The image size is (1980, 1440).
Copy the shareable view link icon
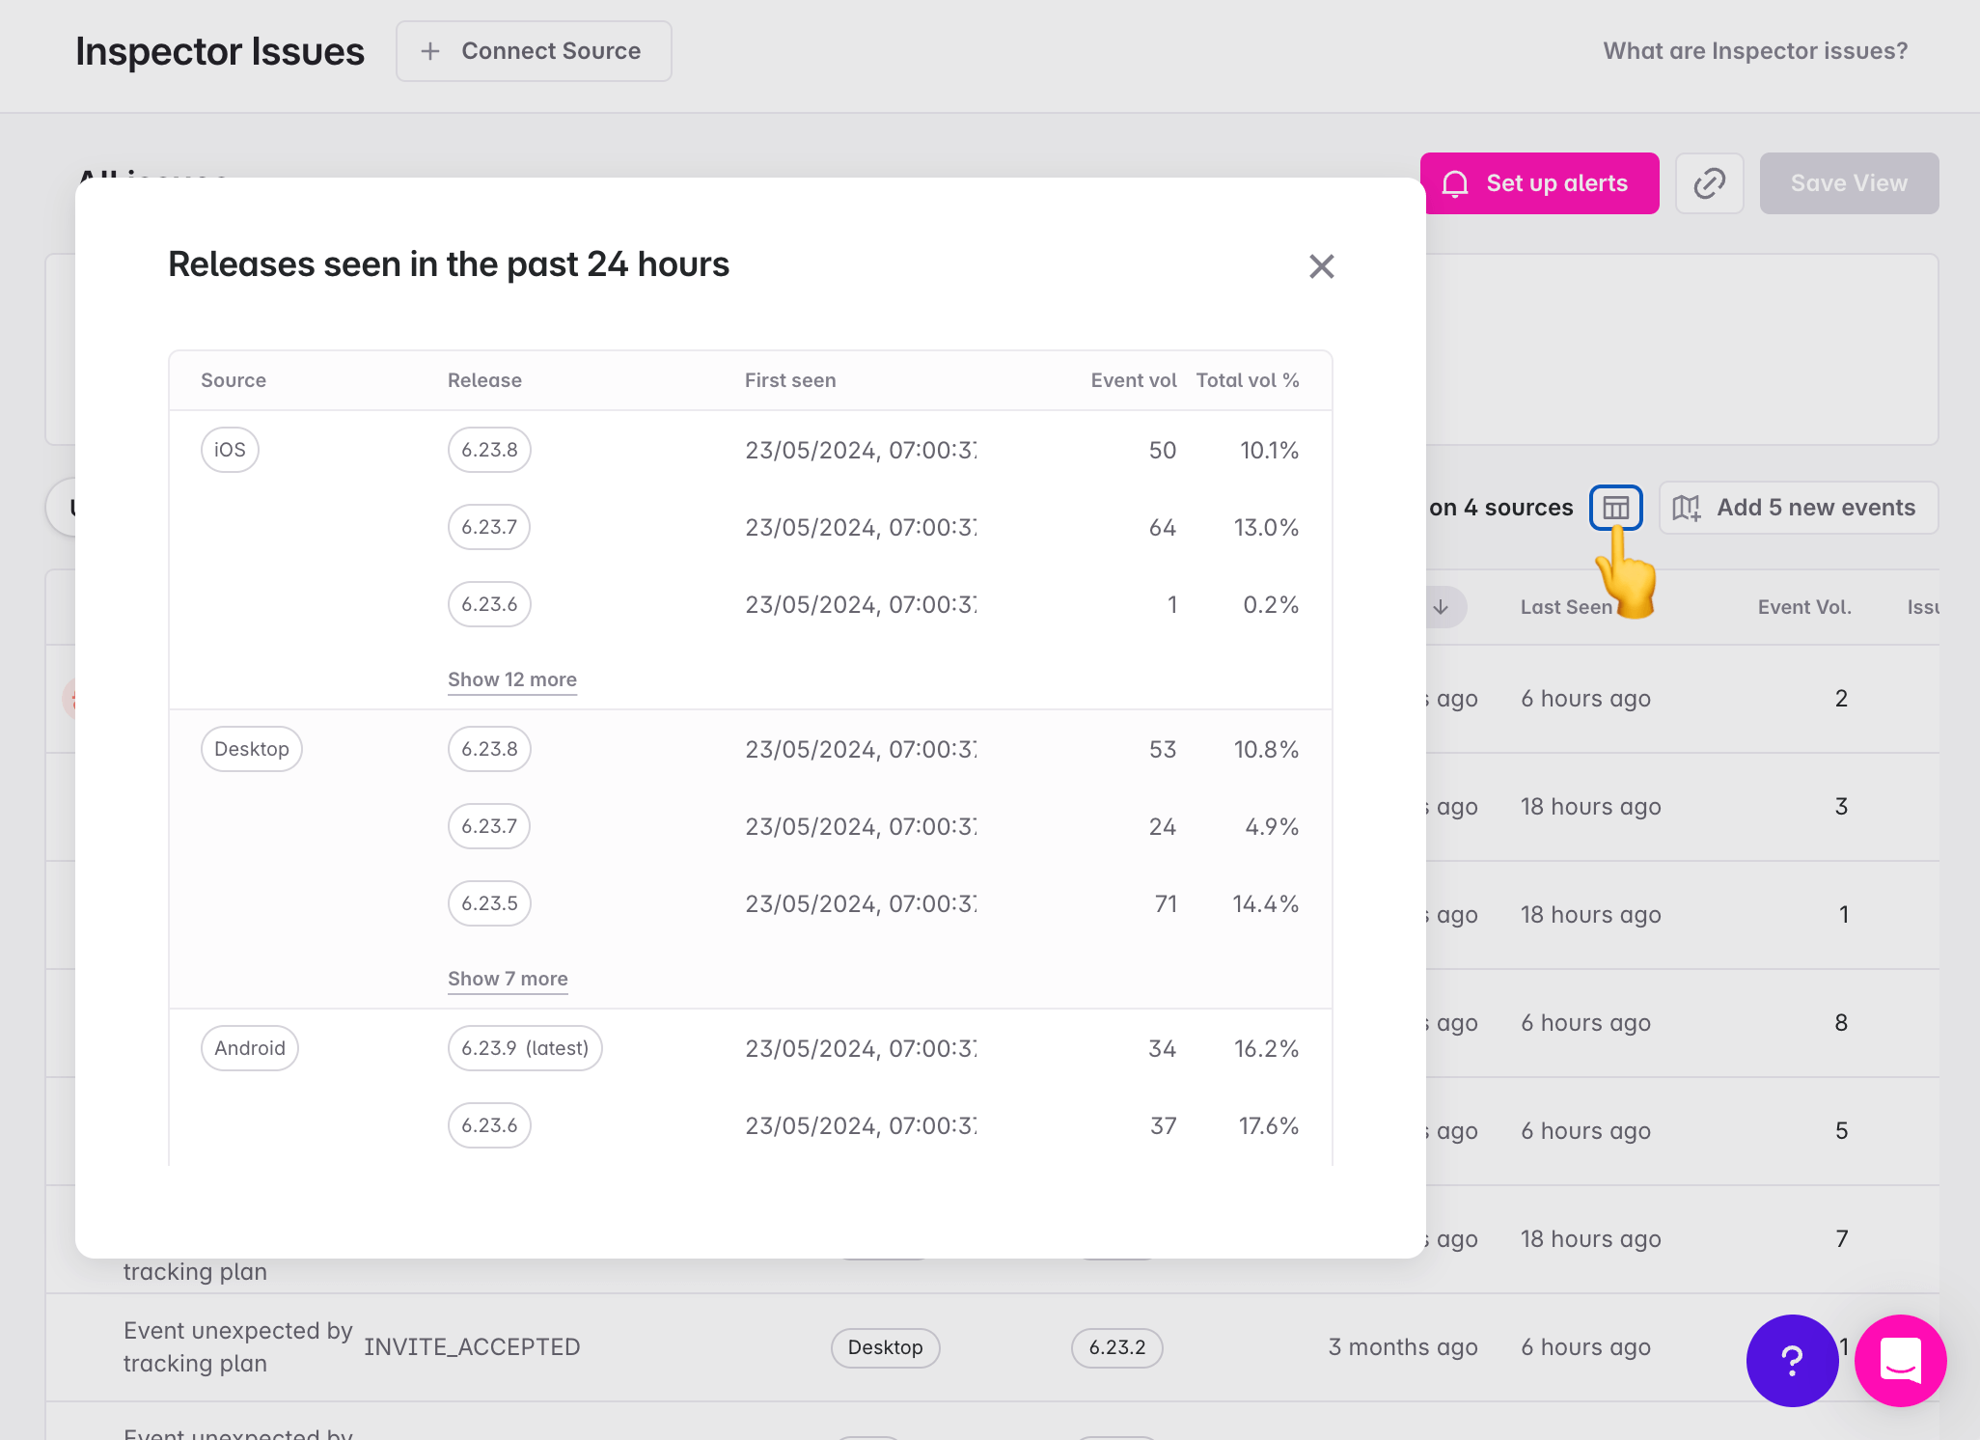coord(1710,182)
